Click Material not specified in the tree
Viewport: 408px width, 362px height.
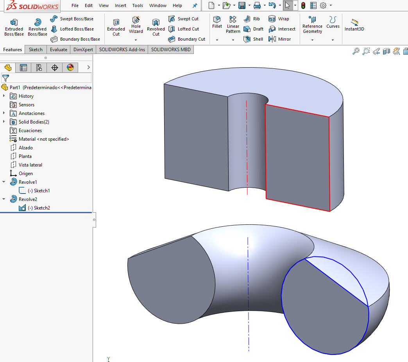[x=44, y=139]
